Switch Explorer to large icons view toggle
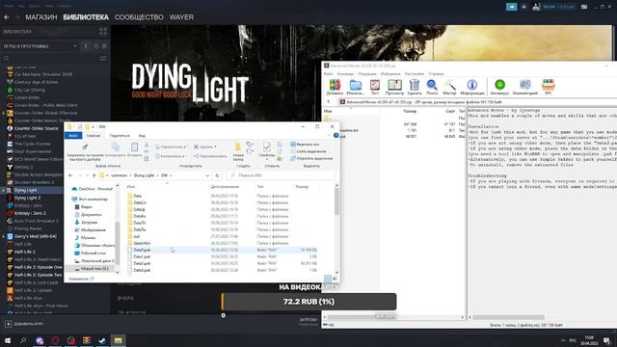The image size is (617, 347). pos(335,279)
